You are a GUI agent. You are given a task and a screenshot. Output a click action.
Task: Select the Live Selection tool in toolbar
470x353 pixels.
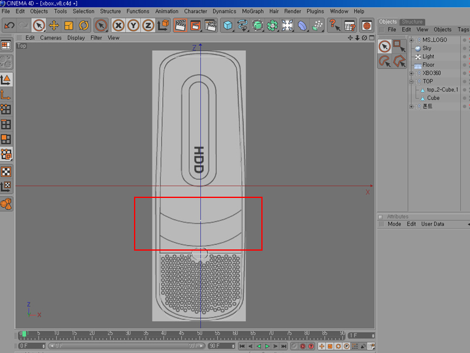tap(39, 26)
